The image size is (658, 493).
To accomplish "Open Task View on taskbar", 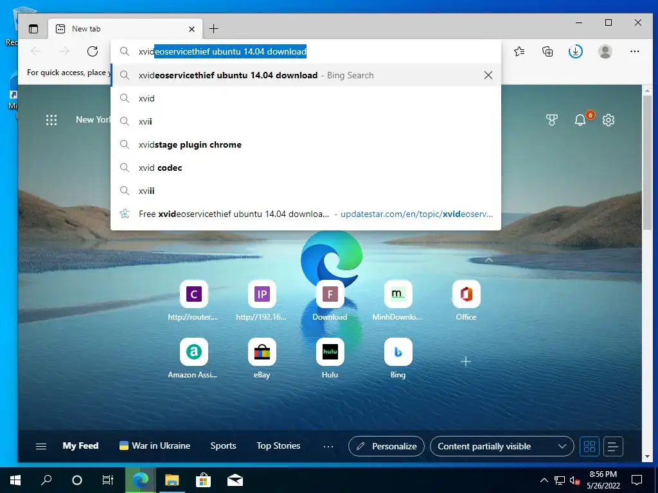I will 108,480.
